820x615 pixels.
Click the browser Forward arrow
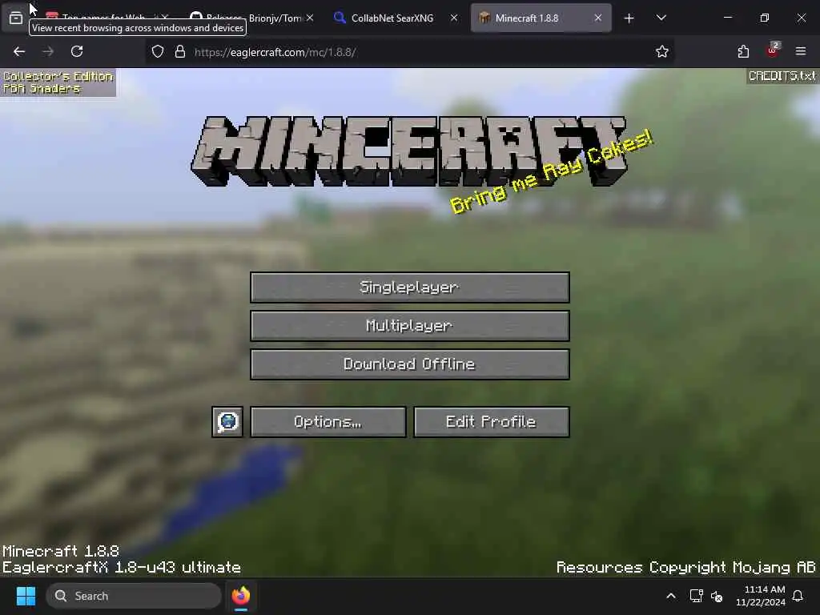coord(48,51)
